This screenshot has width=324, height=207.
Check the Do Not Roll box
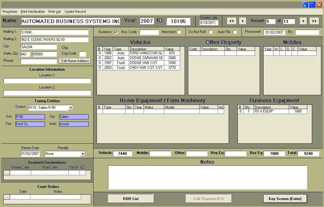210,32
